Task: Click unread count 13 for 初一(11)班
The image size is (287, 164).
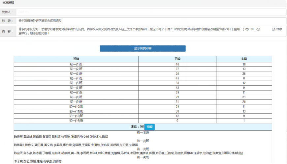Action: (x=244, y=111)
